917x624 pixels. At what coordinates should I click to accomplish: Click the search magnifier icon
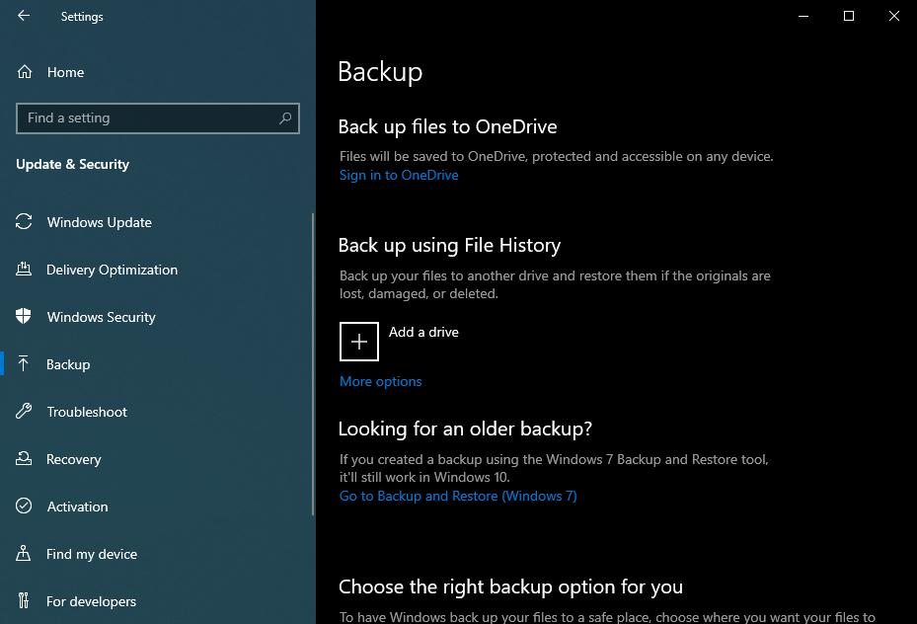(285, 118)
